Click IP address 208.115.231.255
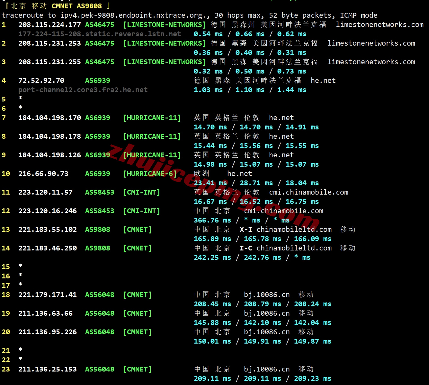Screen dimensions: 429x385 49,62
